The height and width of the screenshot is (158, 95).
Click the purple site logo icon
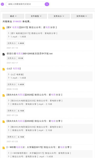[x=2, y=4]
